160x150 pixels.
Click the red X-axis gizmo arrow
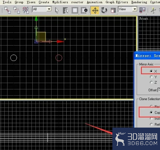coord(60,41)
